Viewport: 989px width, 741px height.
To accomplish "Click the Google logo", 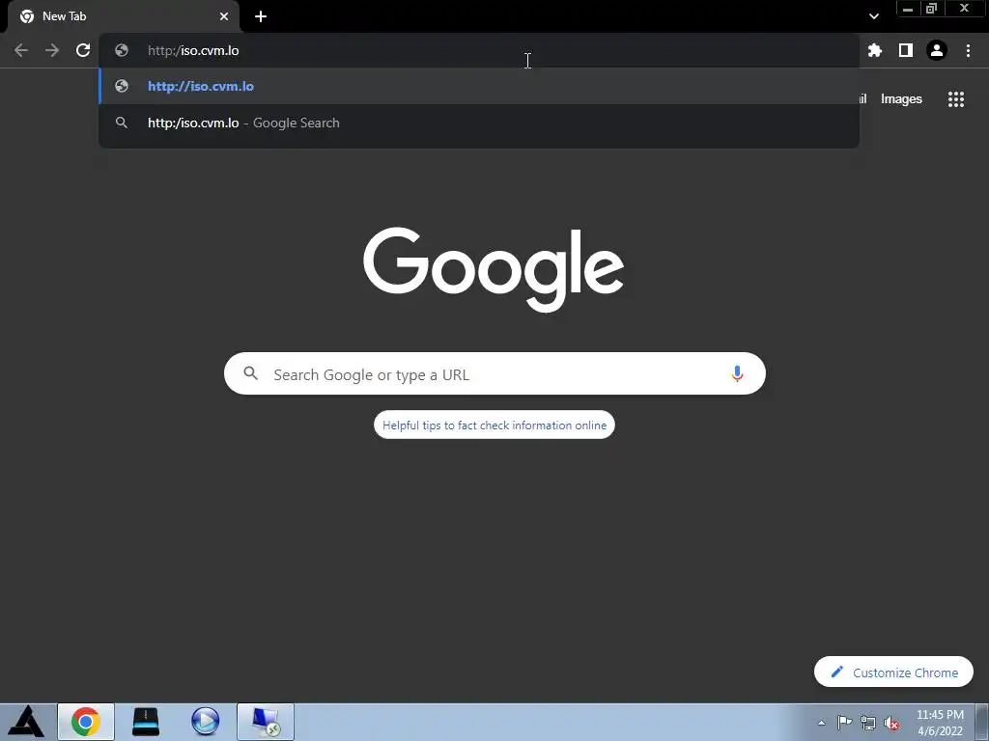I will click(494, 270).
